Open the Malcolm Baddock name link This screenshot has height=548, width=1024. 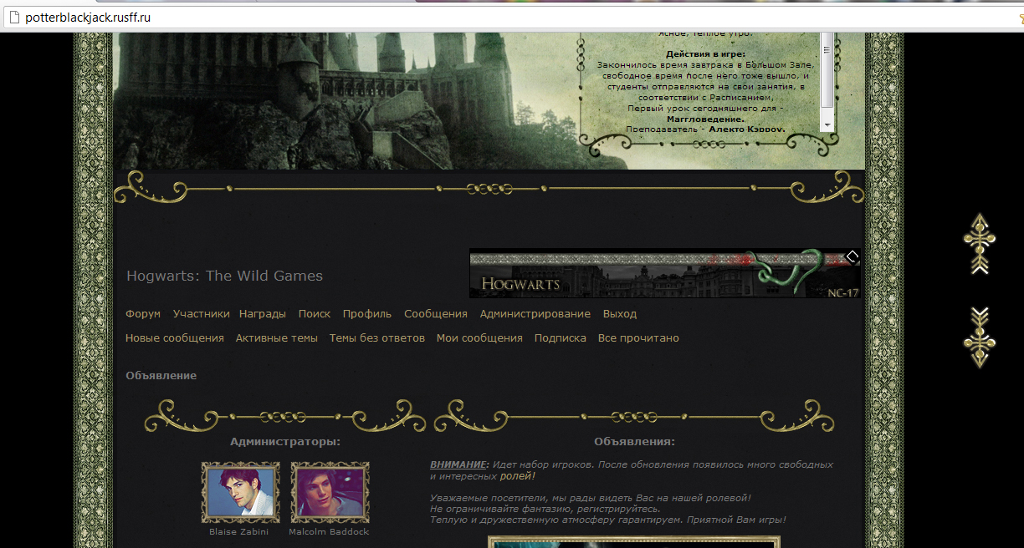pyautogui.click(x=329, y=531)
